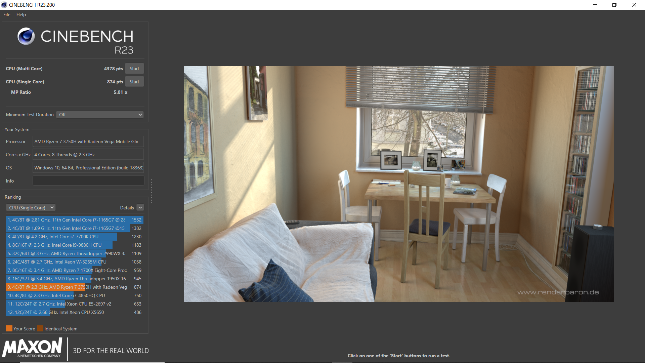Image resolution: width=645 pixels, height=363 pixels.
Task: Open the Minimum Test Duration dropdown
Action: point(100,115)
